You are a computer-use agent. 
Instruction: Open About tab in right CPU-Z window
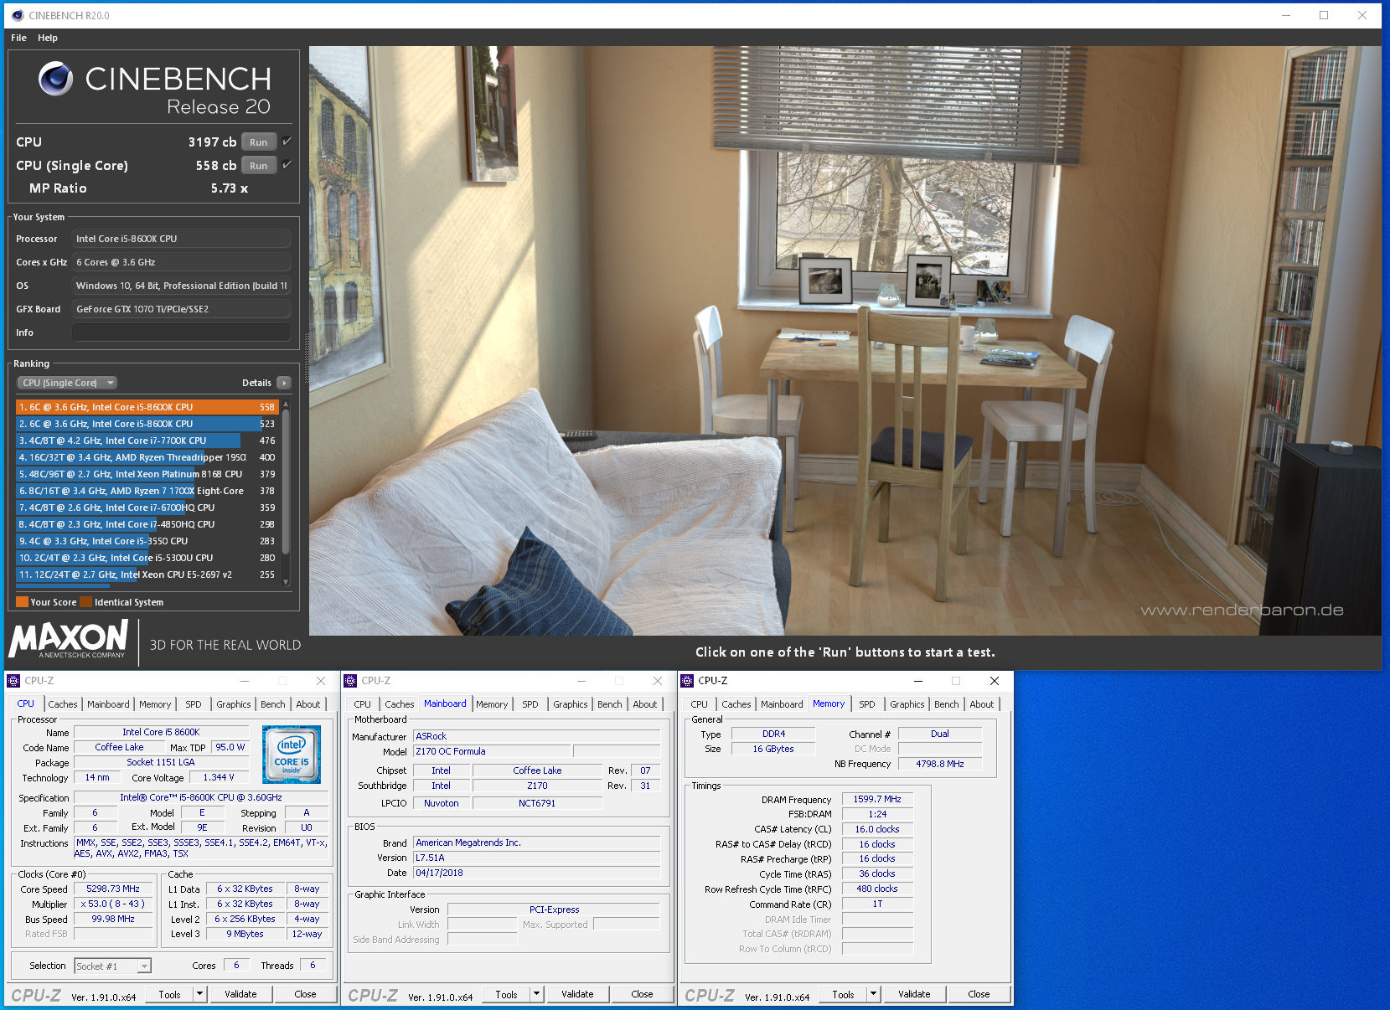click(982, 704)
